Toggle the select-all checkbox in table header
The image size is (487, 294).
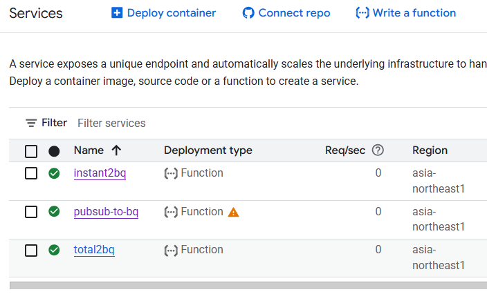[31, 151]
